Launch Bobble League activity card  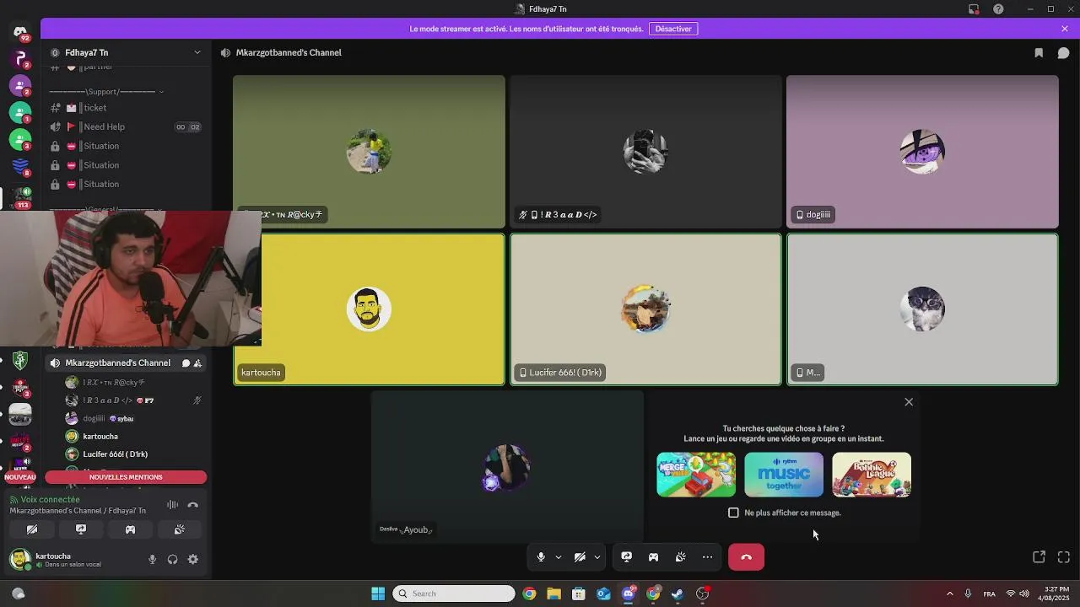tap(872, 475)
